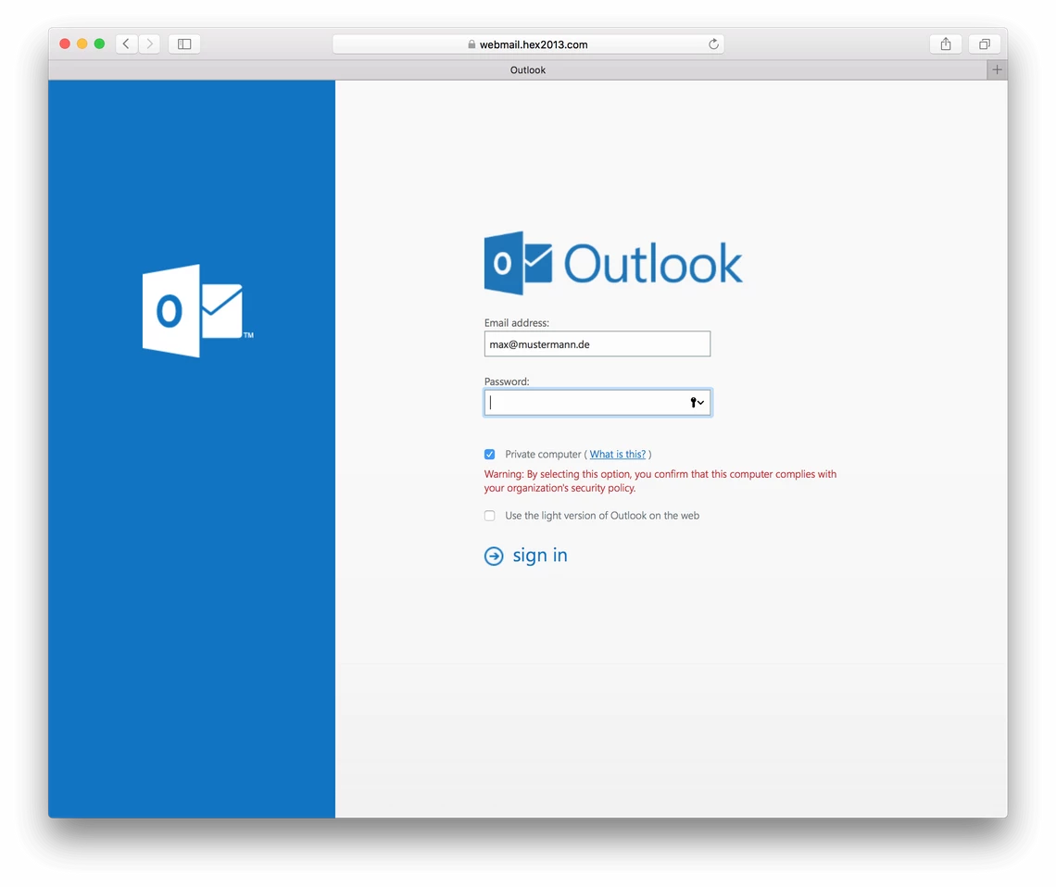Open the Safari share menu
This screenshot has height=887, width=1056.
(x=946, y=44)
